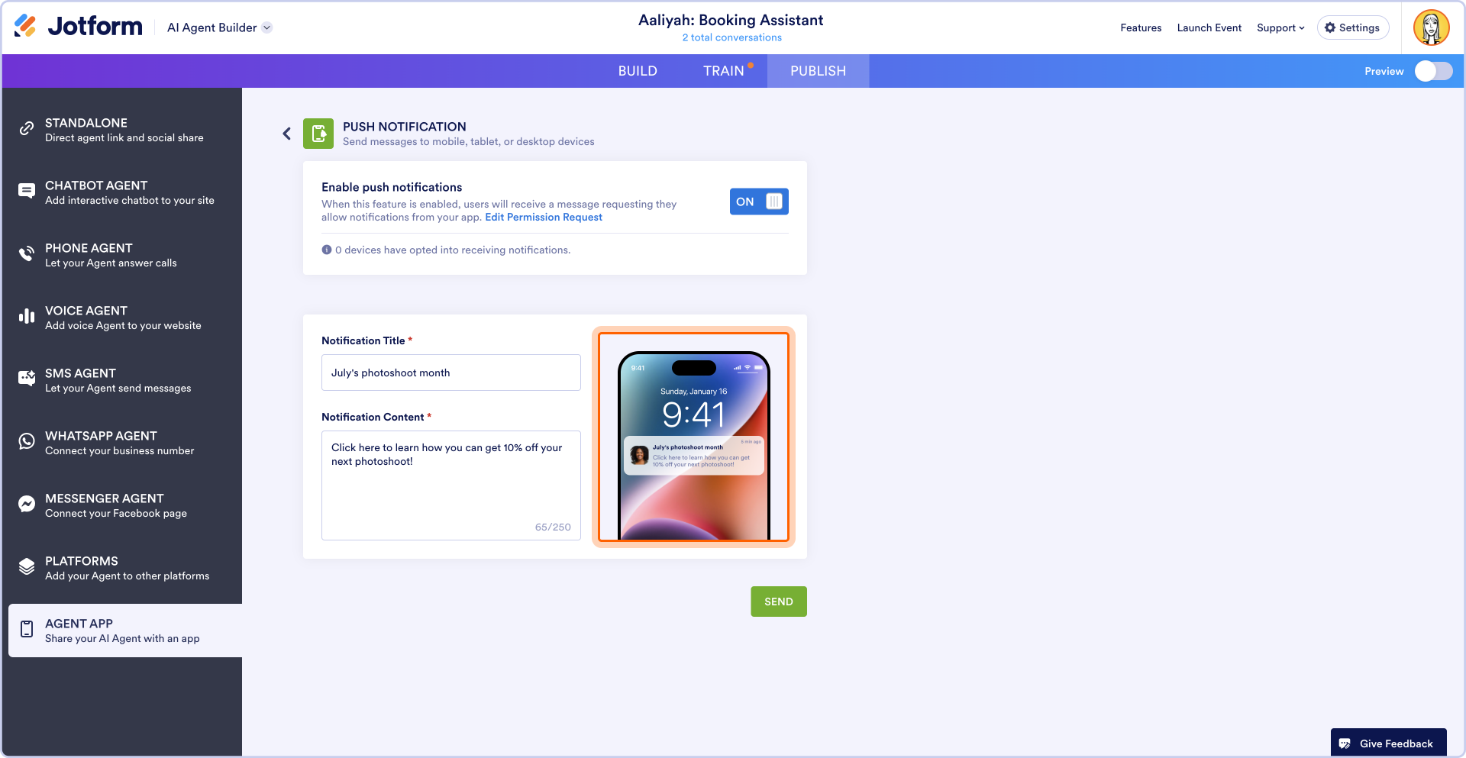Select the Messenger Agent icon
The width and height of the screenshot is (1466, 758).
[27, 504]
